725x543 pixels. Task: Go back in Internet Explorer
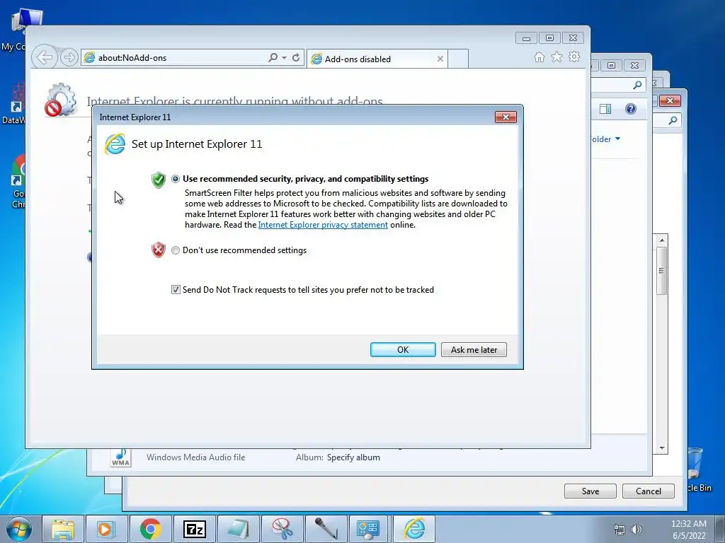coord(45,57)
